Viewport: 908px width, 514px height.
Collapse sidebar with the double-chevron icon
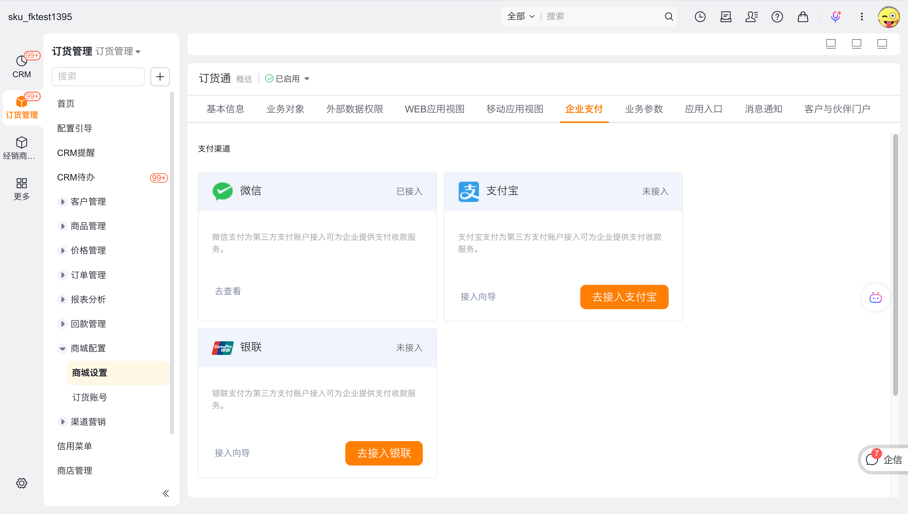[166, 493]
